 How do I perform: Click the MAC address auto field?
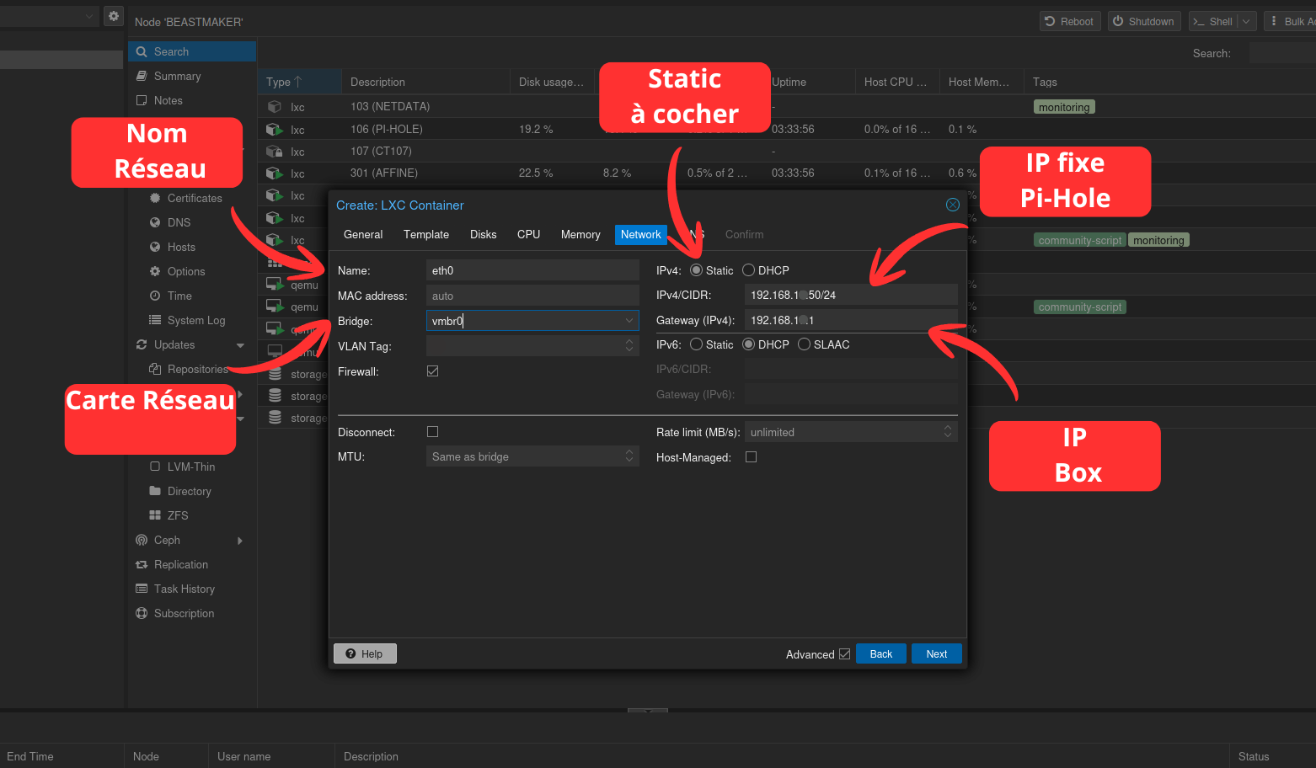point(532,296)
